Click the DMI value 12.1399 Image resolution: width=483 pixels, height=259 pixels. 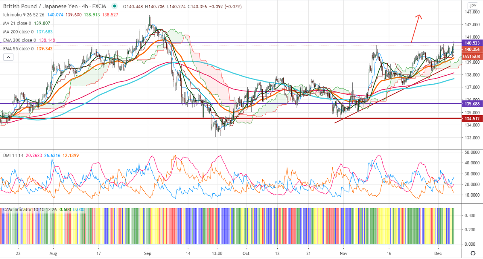pos(71,155)
